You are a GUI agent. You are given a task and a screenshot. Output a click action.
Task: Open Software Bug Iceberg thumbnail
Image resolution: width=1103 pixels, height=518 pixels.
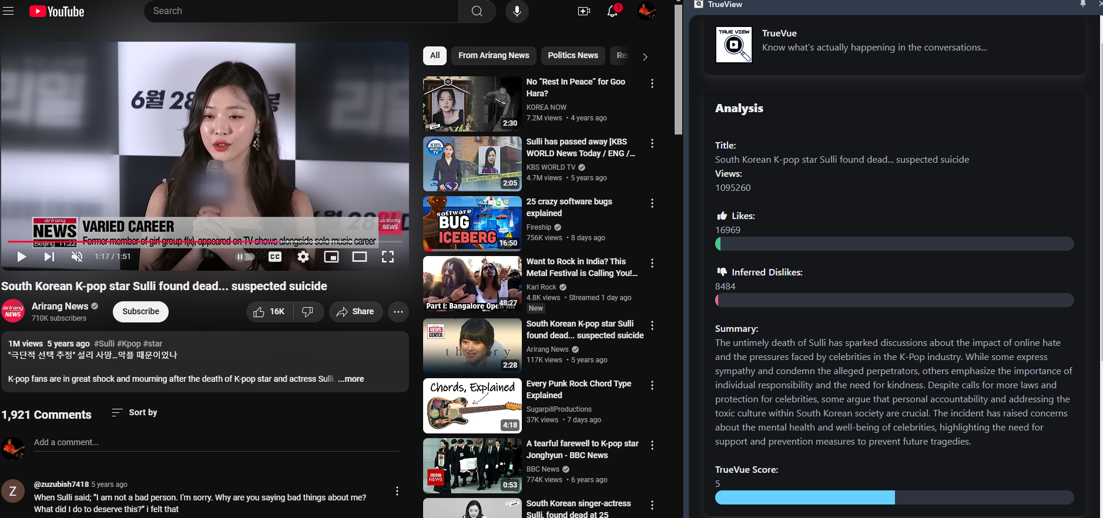472,224
